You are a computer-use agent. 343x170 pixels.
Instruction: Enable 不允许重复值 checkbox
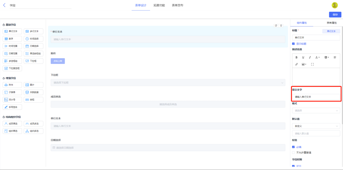[293, 152]
